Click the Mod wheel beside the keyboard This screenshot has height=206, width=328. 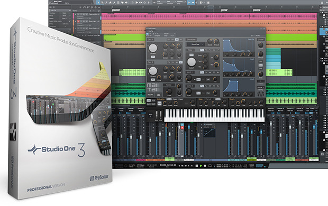161,115
